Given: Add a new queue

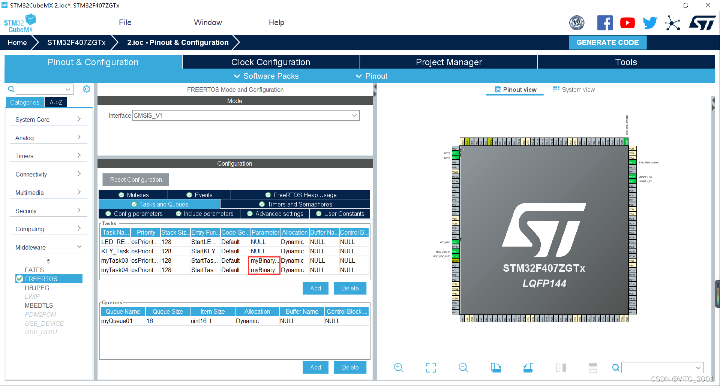Looking at the screenshot, I should [x=315, y=367].
